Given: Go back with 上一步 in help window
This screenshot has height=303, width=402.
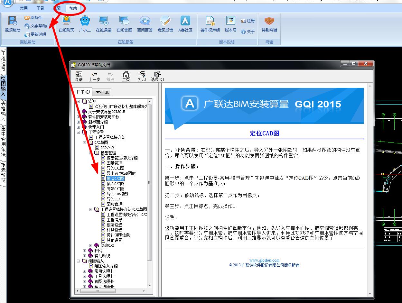Looking at the screenshot, I should [x=94, y=77].
